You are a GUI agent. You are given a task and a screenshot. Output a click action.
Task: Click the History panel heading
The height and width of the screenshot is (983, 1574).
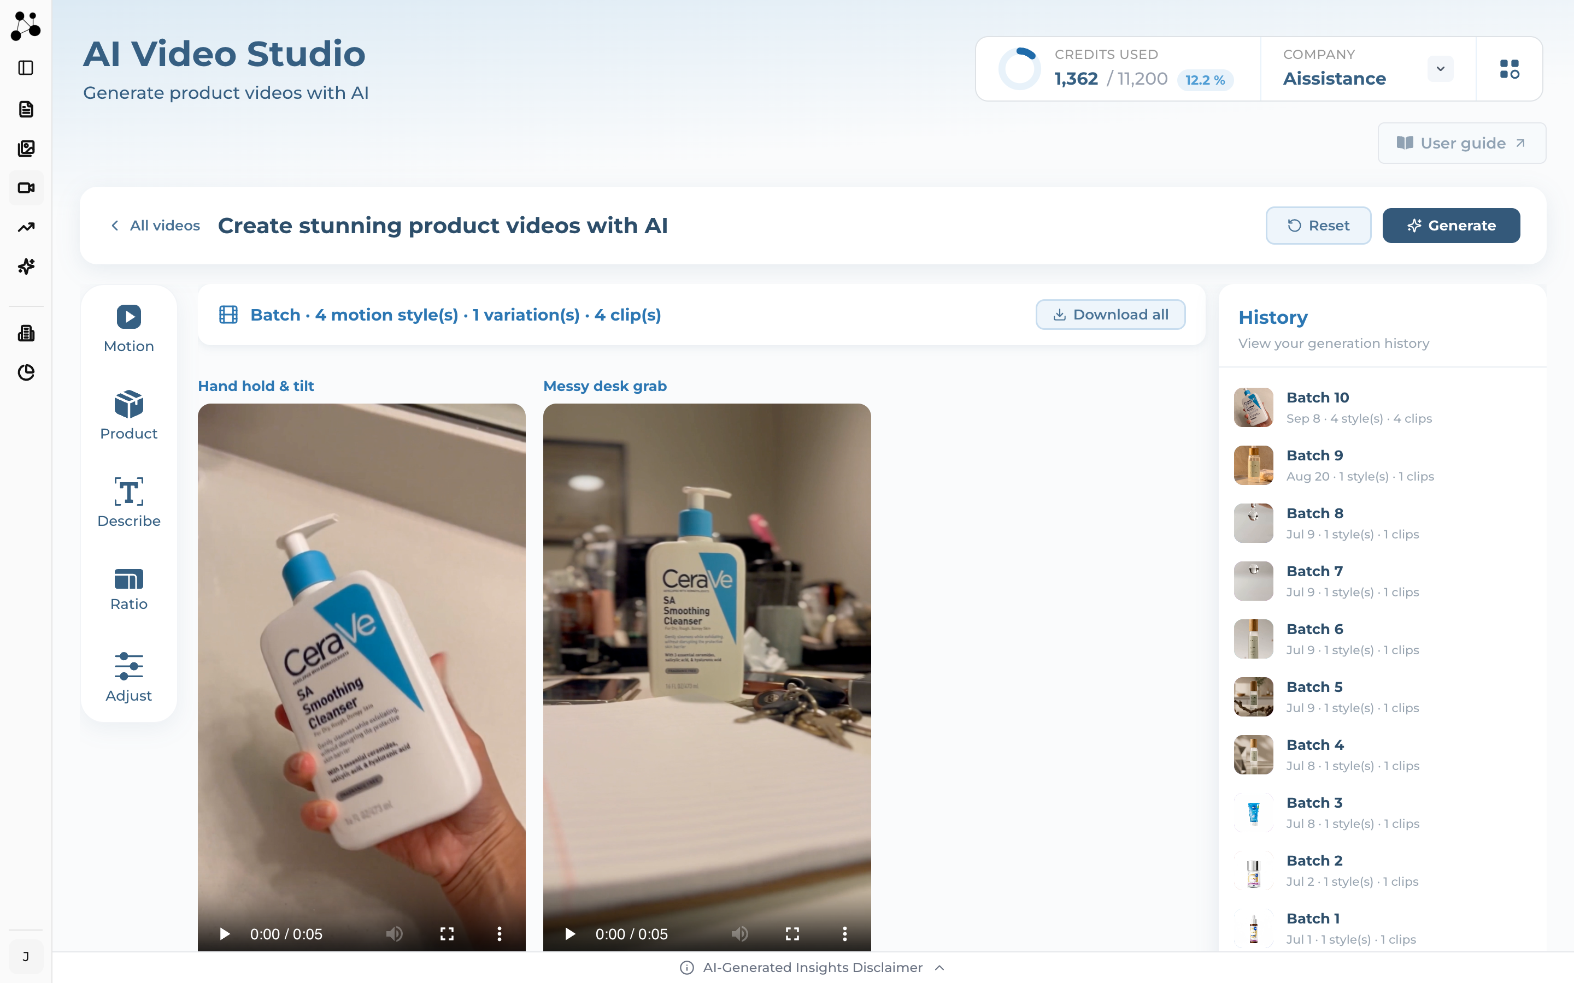tap(1272, 317)
